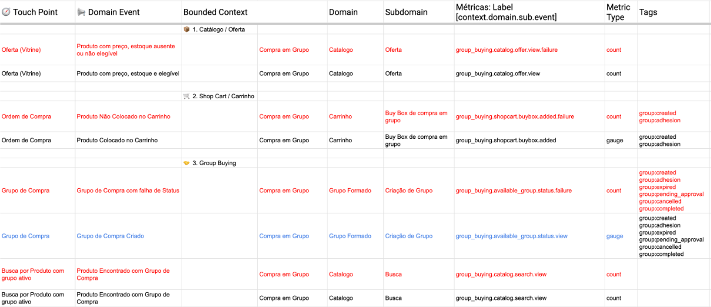Click the package icon for Catálogo / Oferta
This screenshot has height=307, width=711.
pyautogui.click(x=187, y=29)
